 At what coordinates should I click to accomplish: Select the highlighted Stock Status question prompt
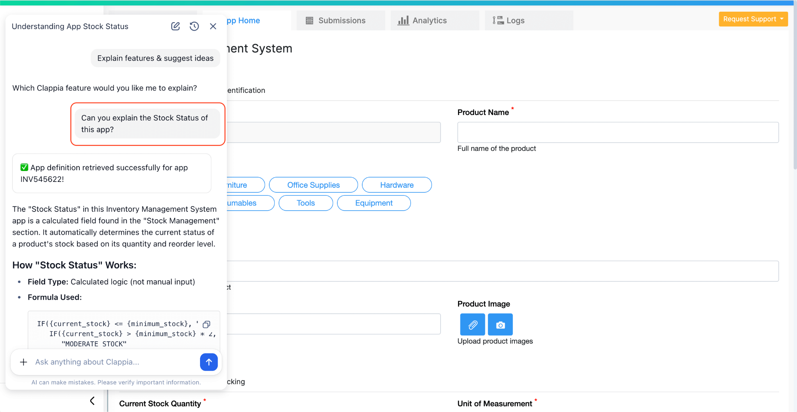click(147, 124)
